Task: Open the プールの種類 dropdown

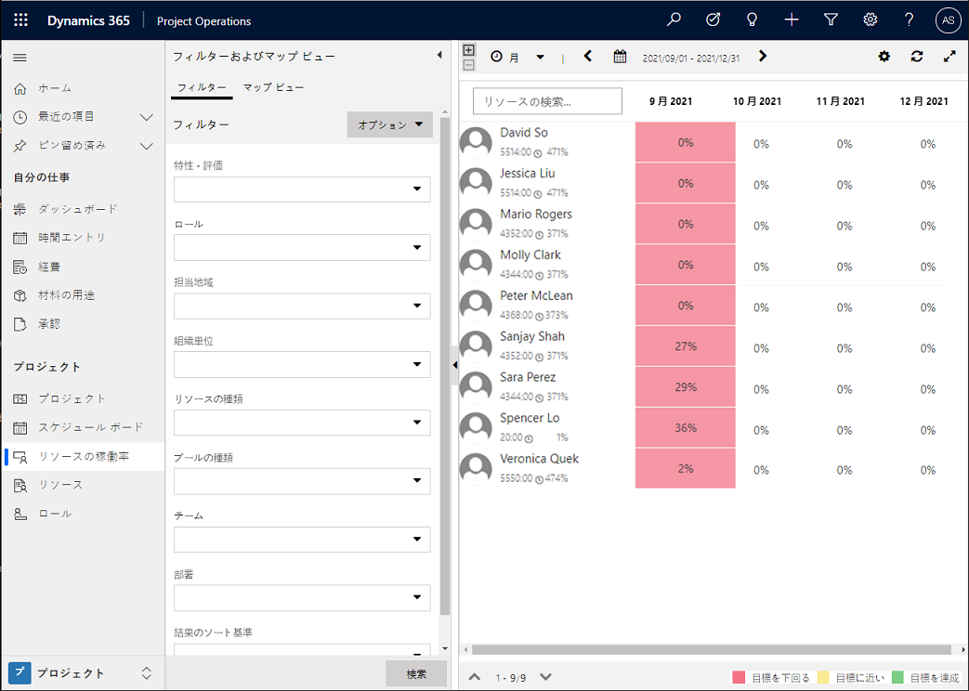Action: pos(302,481)
